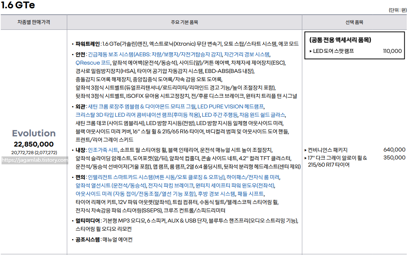408x255 pixels.
Task: Click '기본형 MP3 오디오' text
Action: (123, 221)
